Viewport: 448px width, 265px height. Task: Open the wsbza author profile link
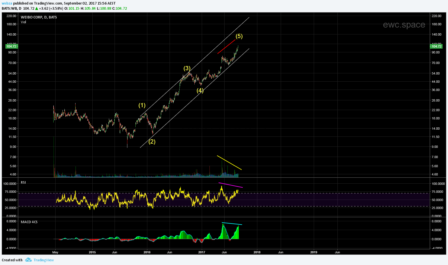tap(7, 3)
